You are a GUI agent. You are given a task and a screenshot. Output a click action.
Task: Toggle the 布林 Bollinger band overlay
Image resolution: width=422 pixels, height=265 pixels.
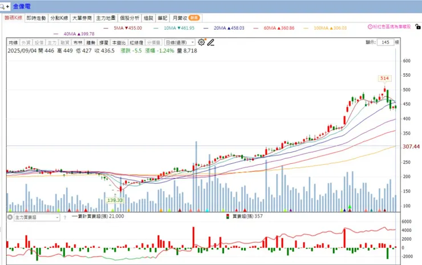pyautogui.click(x=78, y=43)
